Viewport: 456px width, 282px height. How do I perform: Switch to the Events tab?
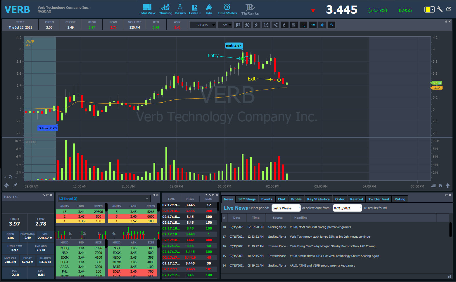267,199
